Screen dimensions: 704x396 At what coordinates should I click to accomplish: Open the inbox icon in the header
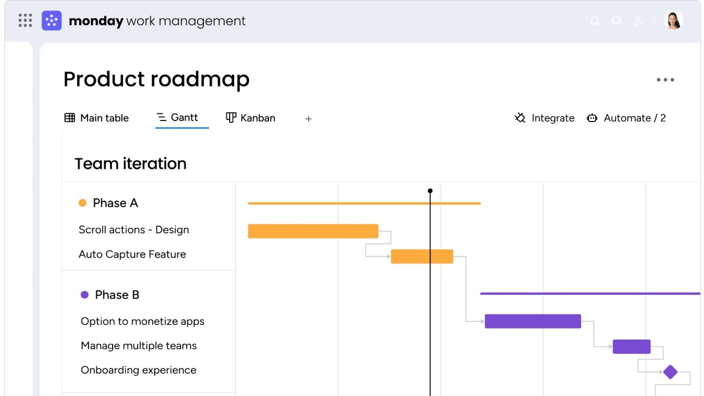pos(616,21)
